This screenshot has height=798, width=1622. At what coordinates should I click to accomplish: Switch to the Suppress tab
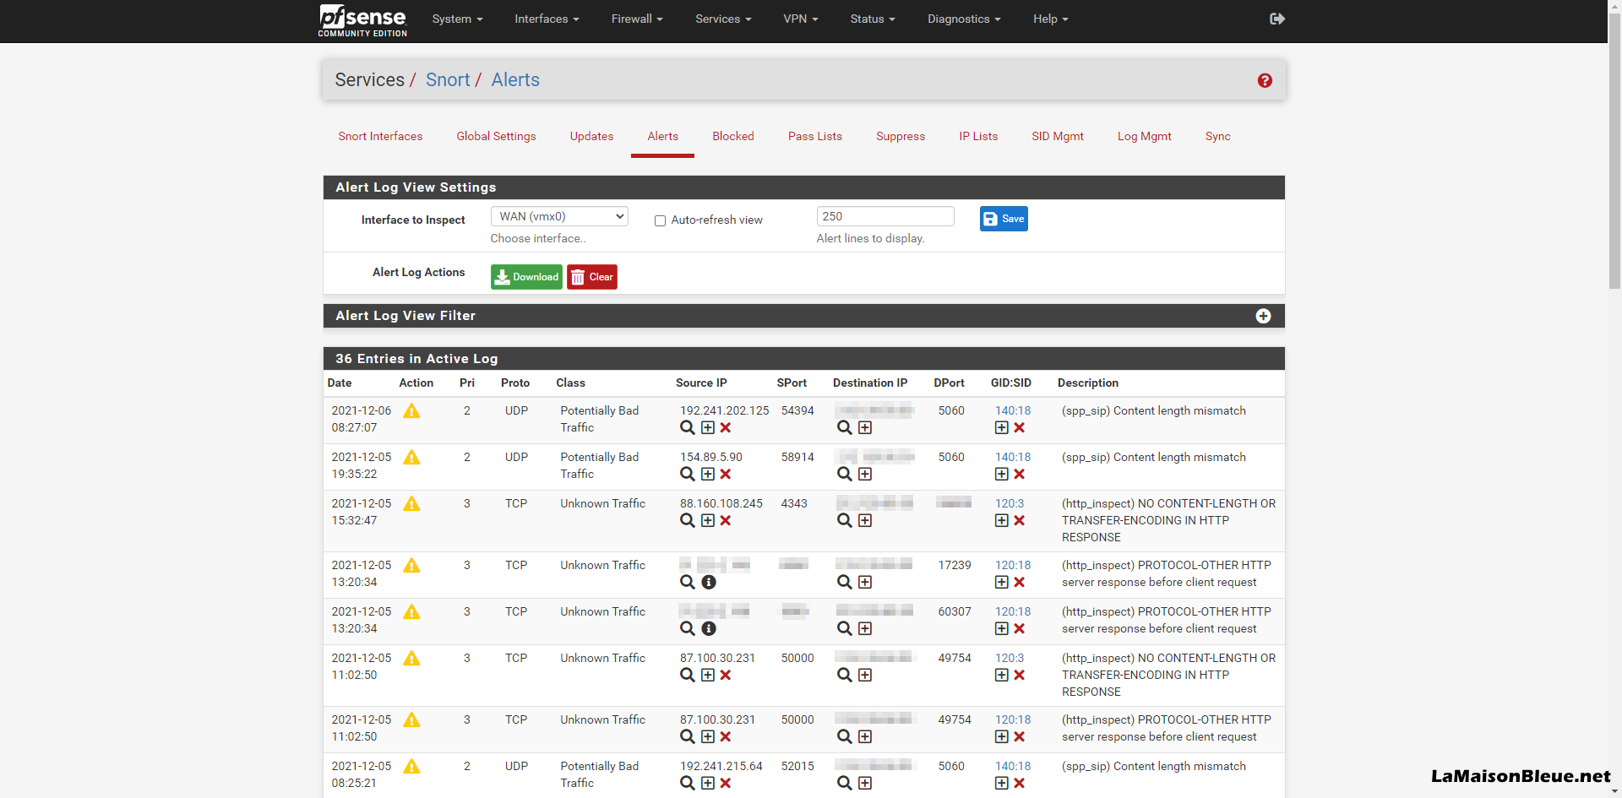(x=901, y=136)
